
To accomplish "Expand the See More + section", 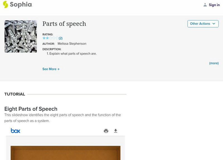I will 51,69.
